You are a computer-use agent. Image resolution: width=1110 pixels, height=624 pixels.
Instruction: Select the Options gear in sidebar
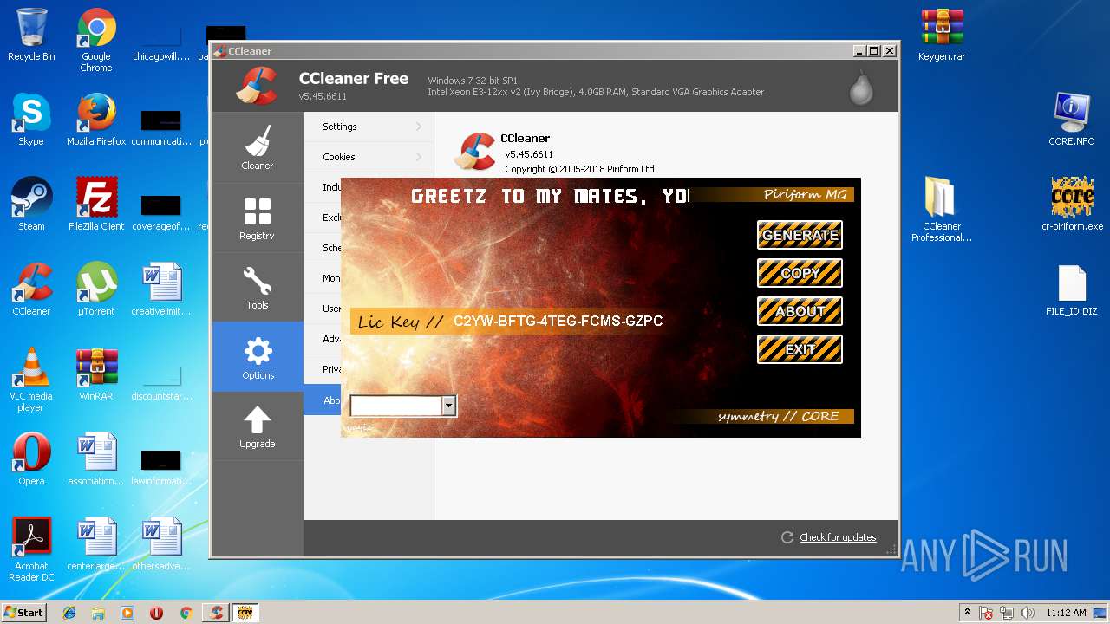pos(257,356)
